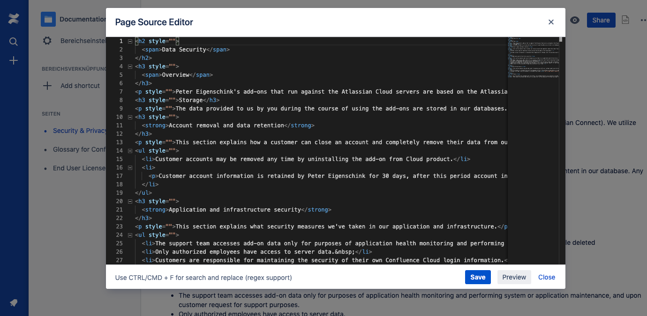
Task: Collapse the h3 block on line 4
Action: (130, 66)
